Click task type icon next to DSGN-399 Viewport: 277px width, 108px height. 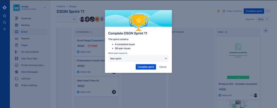(x=78, y=52)
